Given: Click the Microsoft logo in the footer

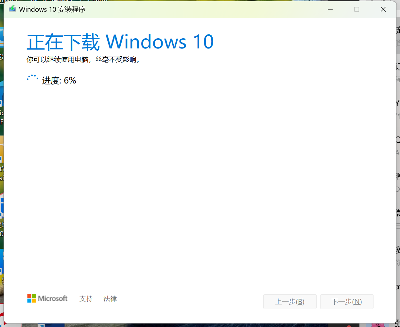Looking at the screenshot, I should [47, 298].
